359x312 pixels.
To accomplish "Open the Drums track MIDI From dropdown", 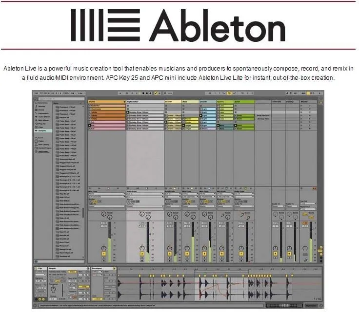I will 107,194.
